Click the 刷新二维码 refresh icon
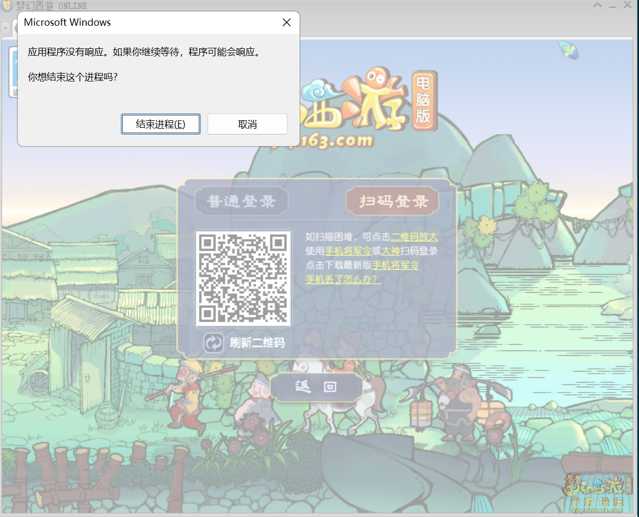Viewport: 639px width, 517px height. click(x=213, y=343)
